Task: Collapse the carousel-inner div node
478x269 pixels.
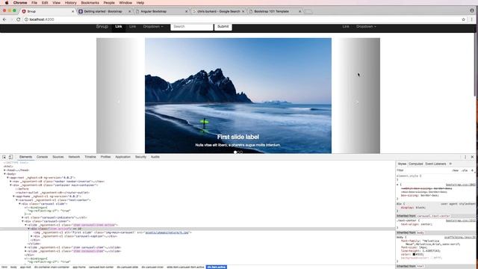Action: click(x=23, y=221)
